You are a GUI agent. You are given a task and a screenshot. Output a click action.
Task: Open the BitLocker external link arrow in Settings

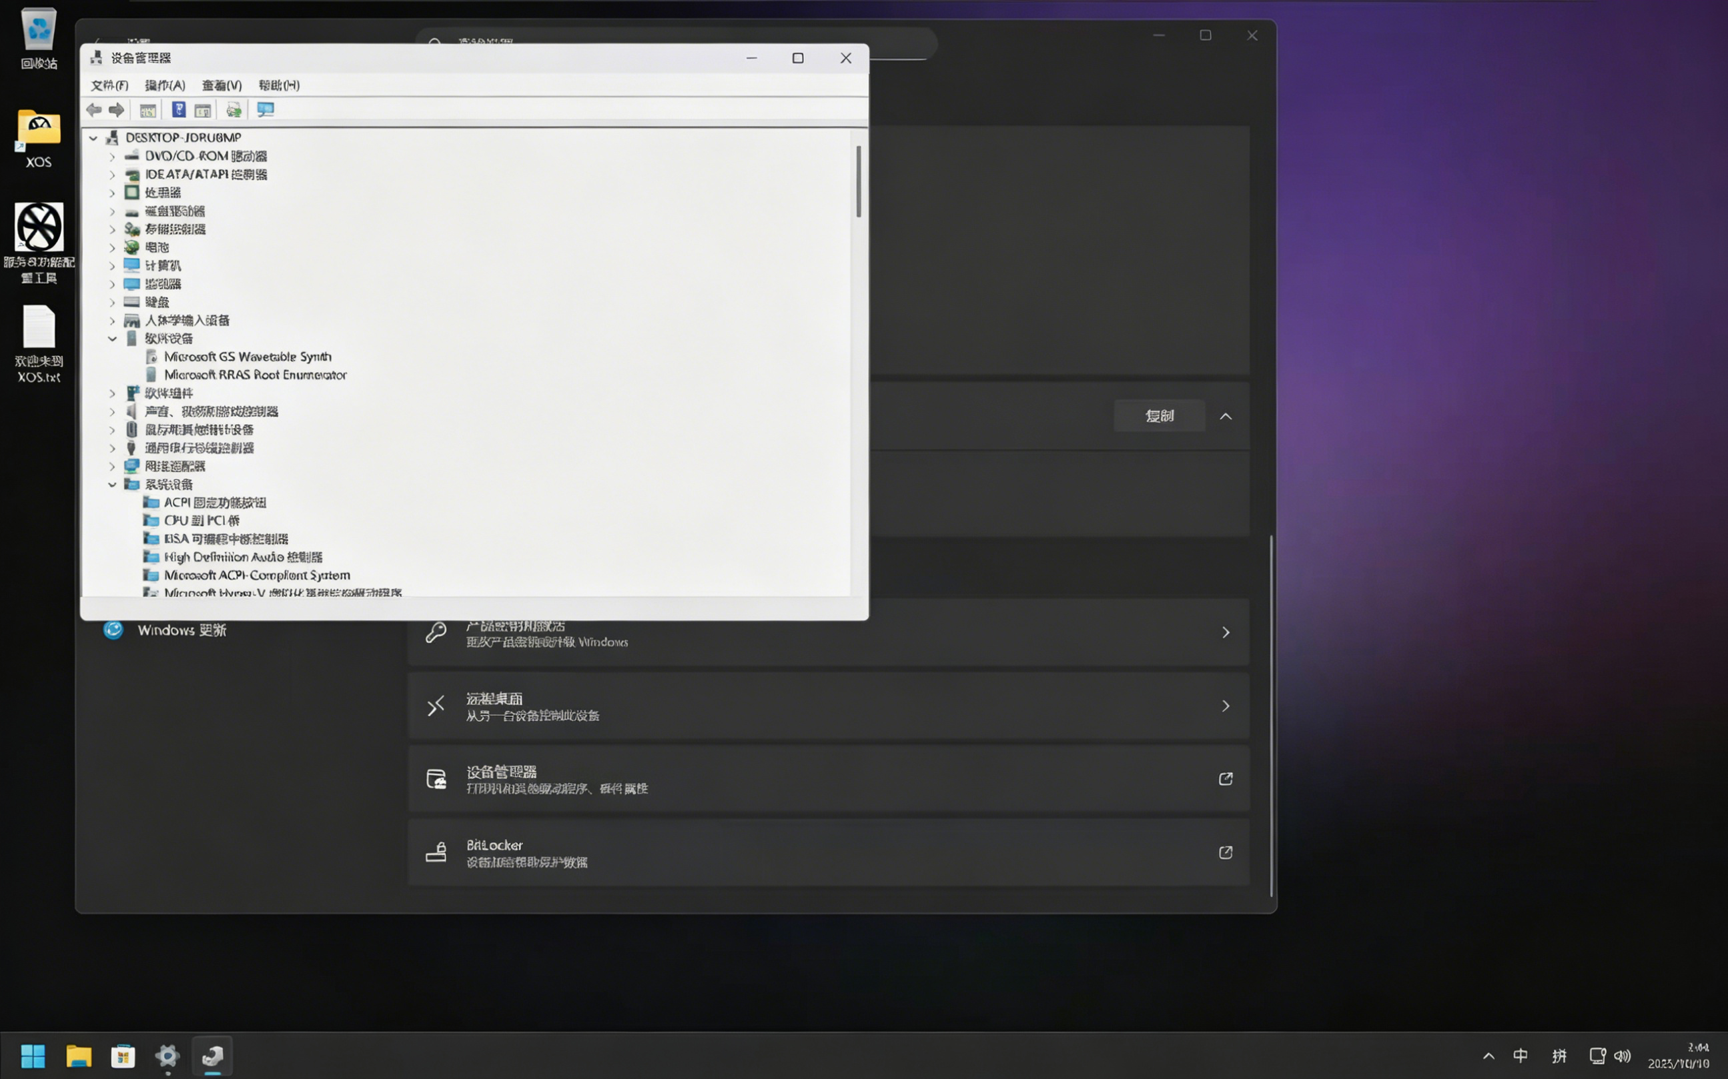[x=1226, y=852]
